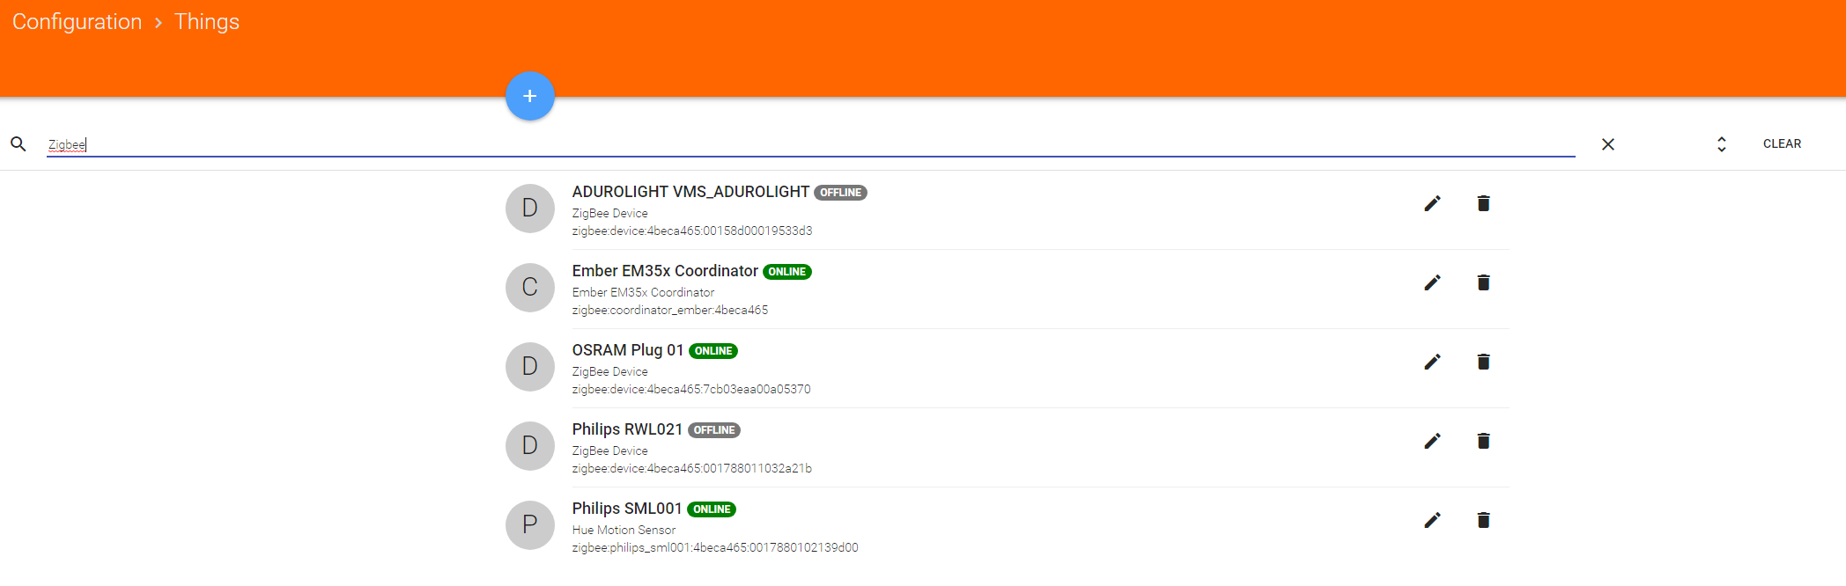1846x586 pixels.
Task: Click the CLEAR button
Action: coord(1782,143)
